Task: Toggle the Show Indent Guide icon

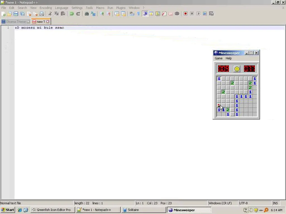Action: (145, 14)
